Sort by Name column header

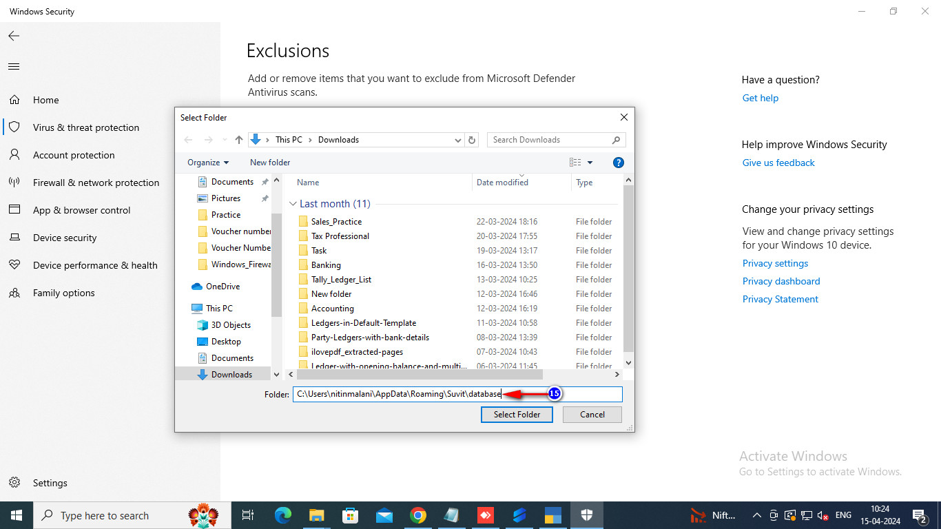[x=308, y=183]
